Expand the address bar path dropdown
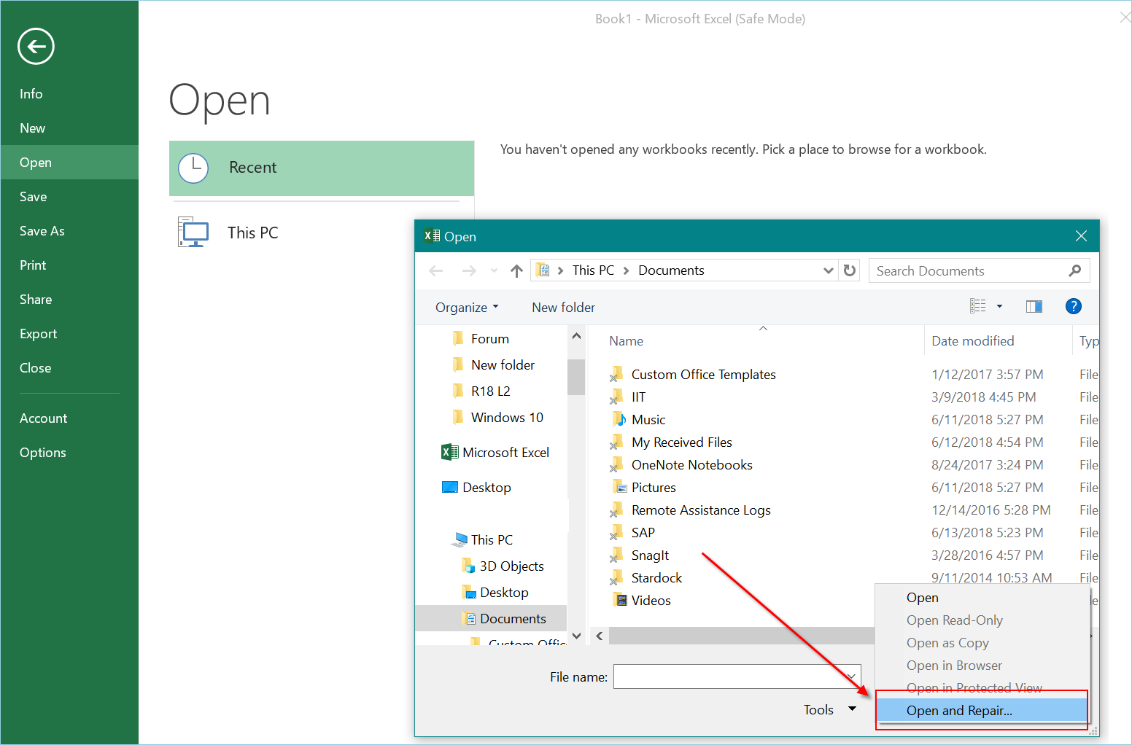This screenshot has width=1132, height=745. click(x=828, y=270)
